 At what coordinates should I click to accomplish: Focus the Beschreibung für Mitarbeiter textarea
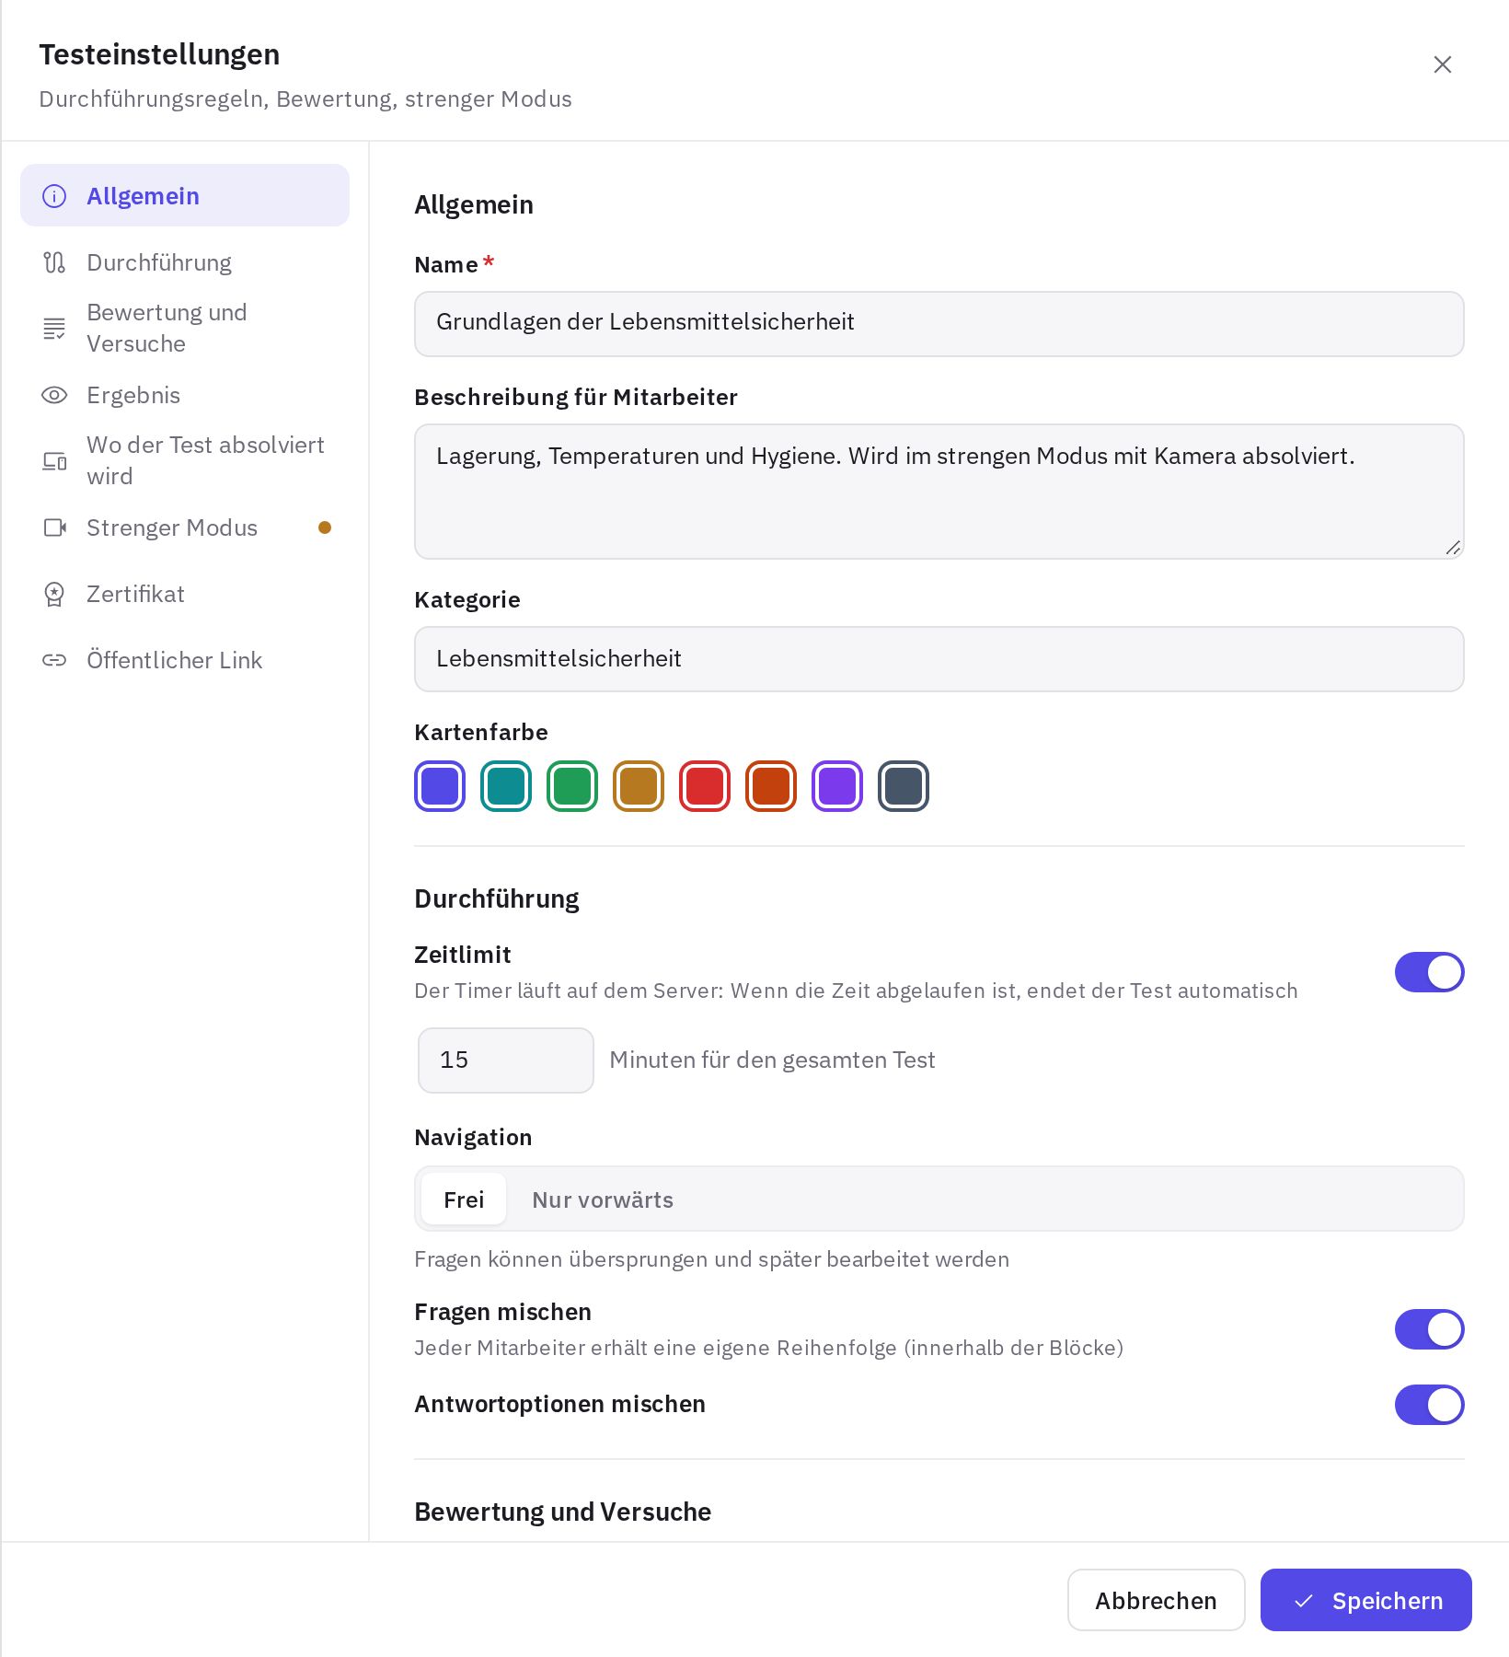[939, 492]
